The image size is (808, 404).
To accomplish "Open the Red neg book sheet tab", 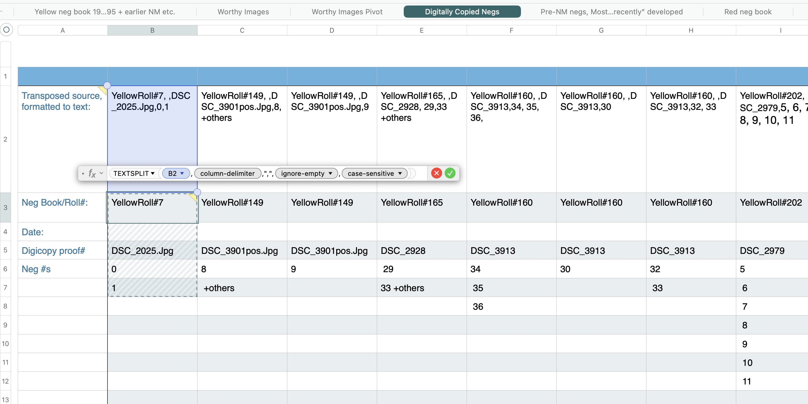I will point(748,12).
